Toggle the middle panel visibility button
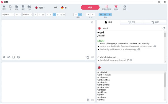The width and height of the screenshot is (168, 104). (x=105, y=15)
